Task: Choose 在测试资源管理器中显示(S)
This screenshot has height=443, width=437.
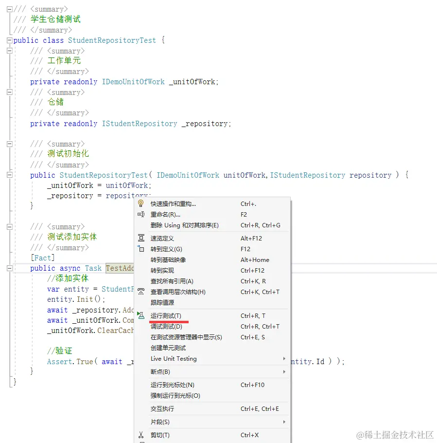Action: click(212, 337)
